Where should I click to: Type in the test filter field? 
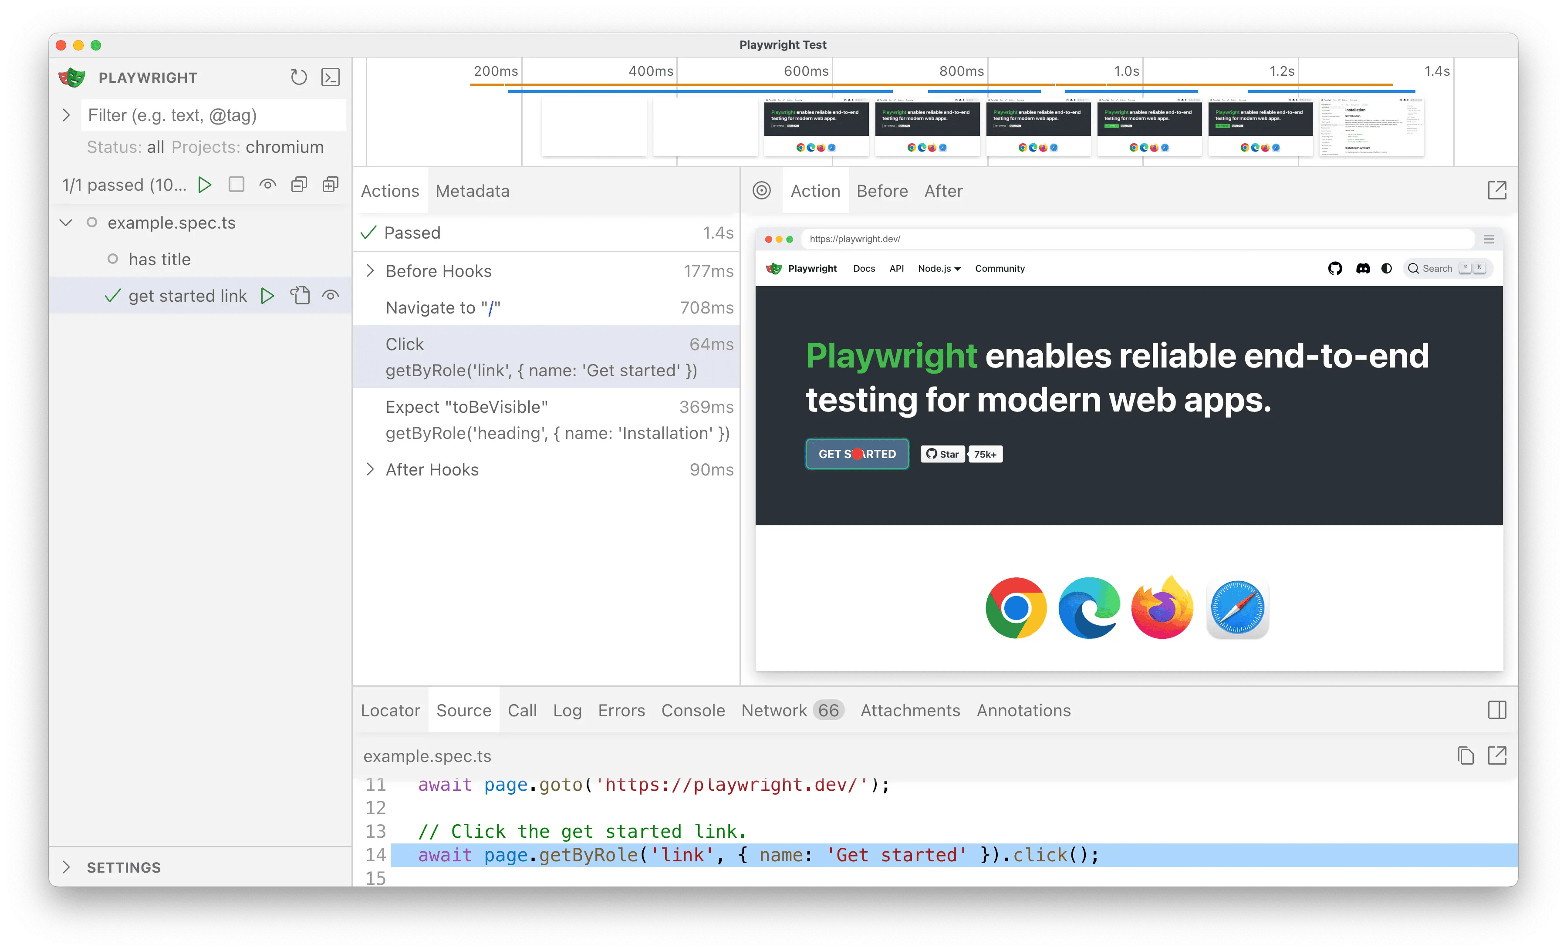214,115
